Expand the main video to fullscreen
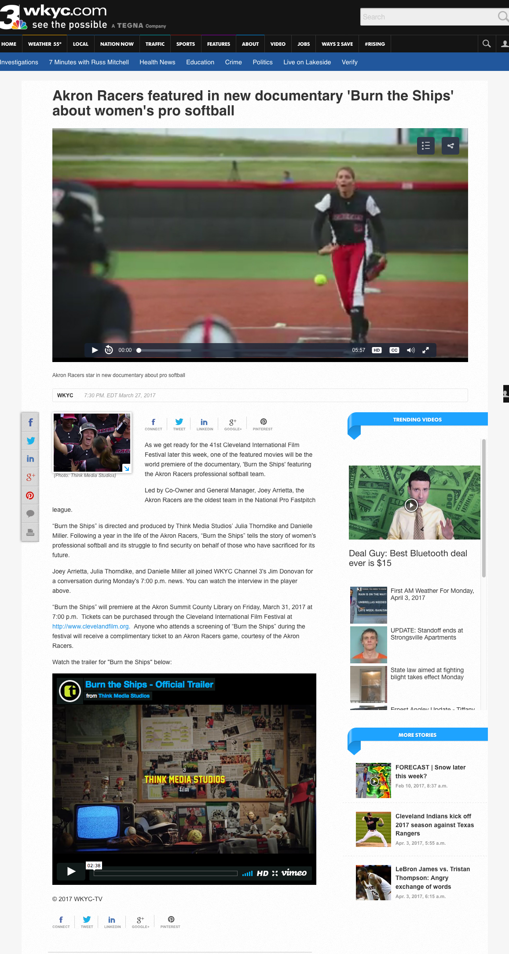 (426, 350)
